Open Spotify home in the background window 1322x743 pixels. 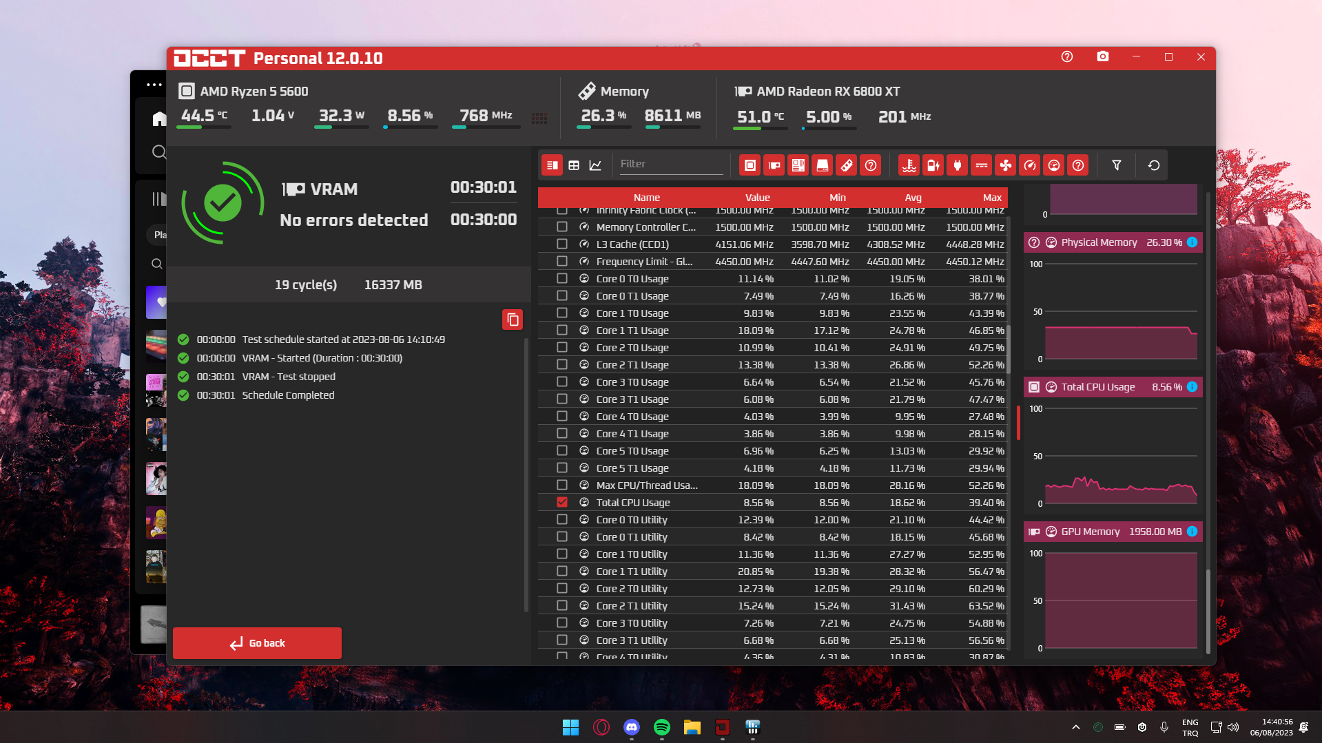(159, 119)
